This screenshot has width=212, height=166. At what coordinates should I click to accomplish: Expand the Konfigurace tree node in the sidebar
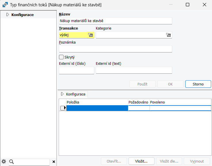click(x=7, y=15)
